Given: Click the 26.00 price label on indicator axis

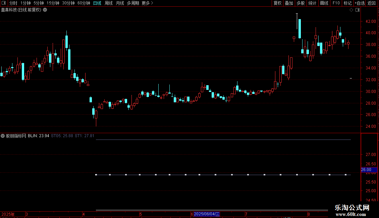Looking at the screenshot, I should (369, 170).
